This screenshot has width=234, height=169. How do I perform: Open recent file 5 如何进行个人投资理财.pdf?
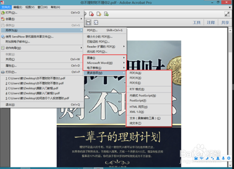pyautogui.click(x=42, y=98)
